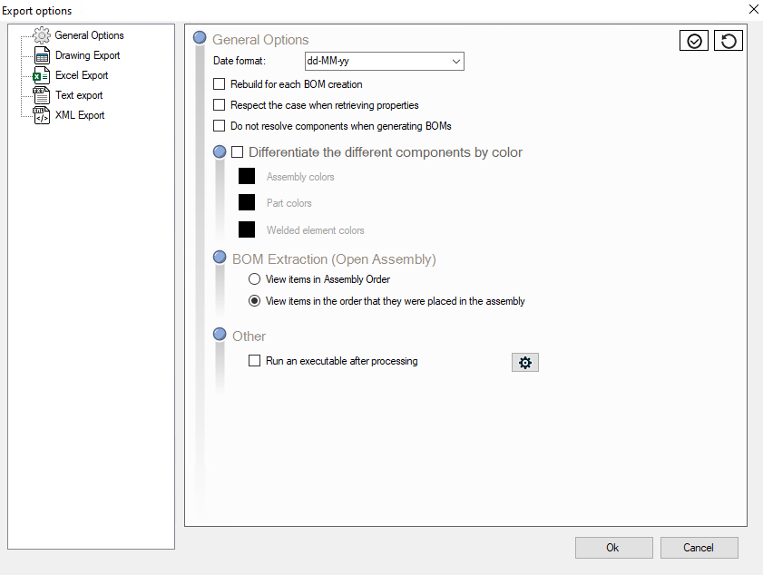763x575 pixels.
Task: Click the checkmark apply icon button
Action: click(x=694, y=41)
